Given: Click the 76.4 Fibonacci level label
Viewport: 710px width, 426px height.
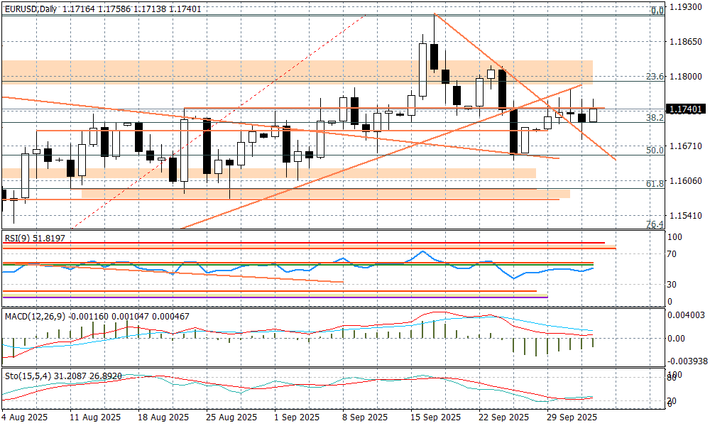Looking at the screenshot, I should click(x=655, y=224).
